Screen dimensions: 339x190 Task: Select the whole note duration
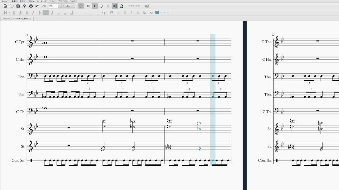tap(59, 13)
